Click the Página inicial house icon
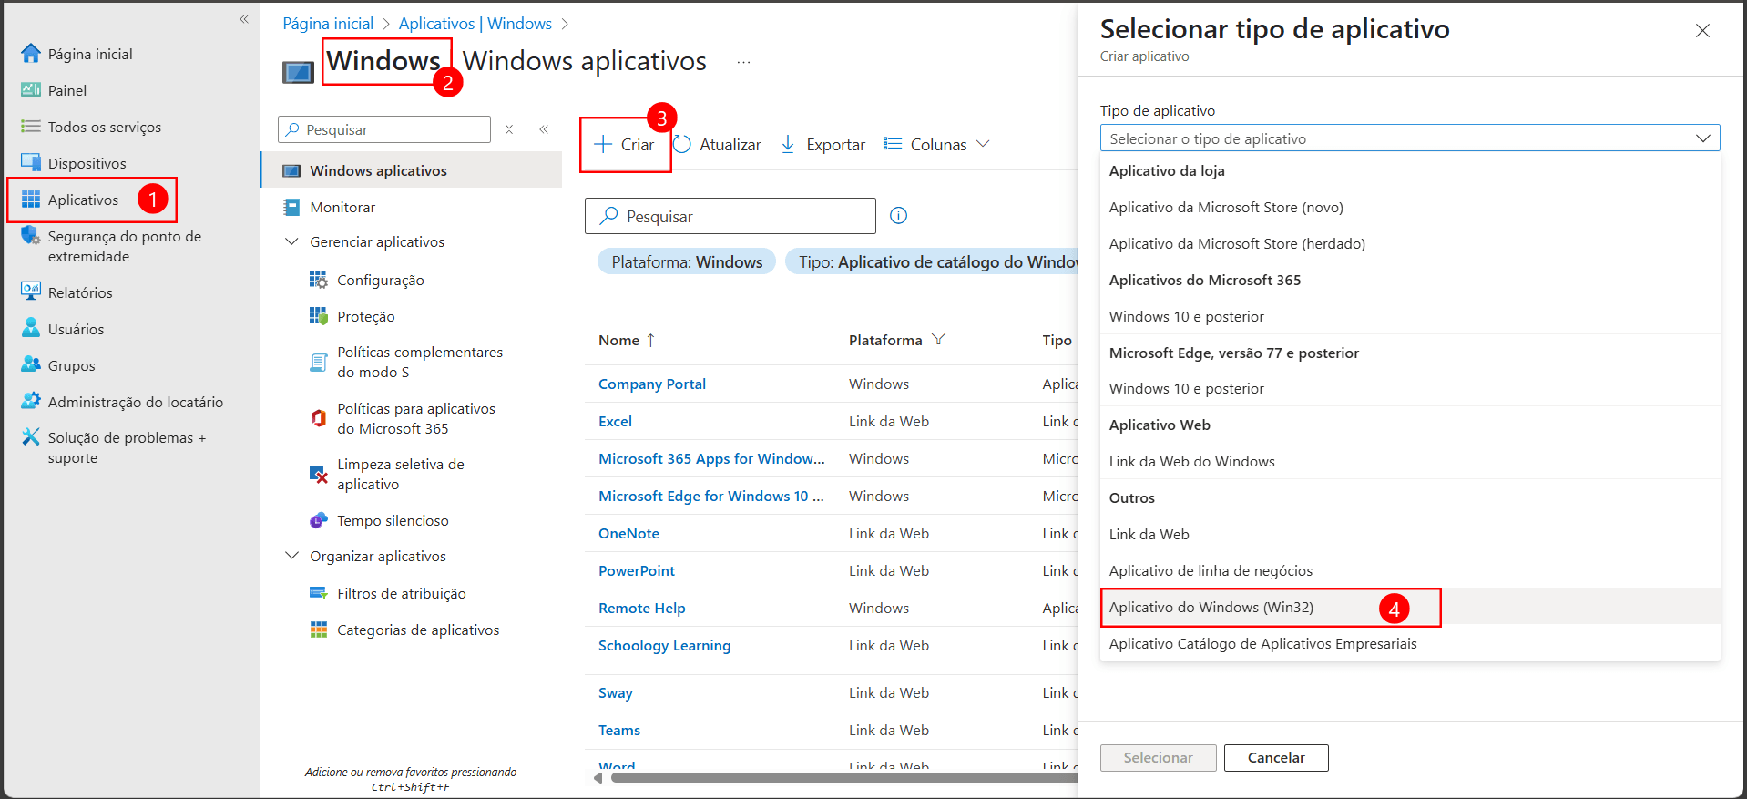This screenshot has width=1747, height=799. [31, 54]
